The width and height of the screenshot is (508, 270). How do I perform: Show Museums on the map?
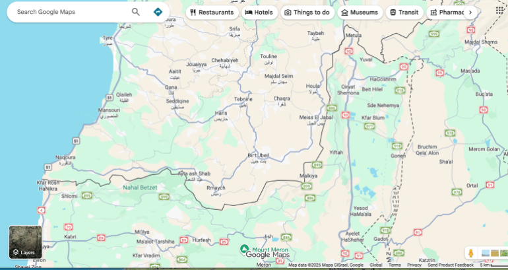click(360, 13)
